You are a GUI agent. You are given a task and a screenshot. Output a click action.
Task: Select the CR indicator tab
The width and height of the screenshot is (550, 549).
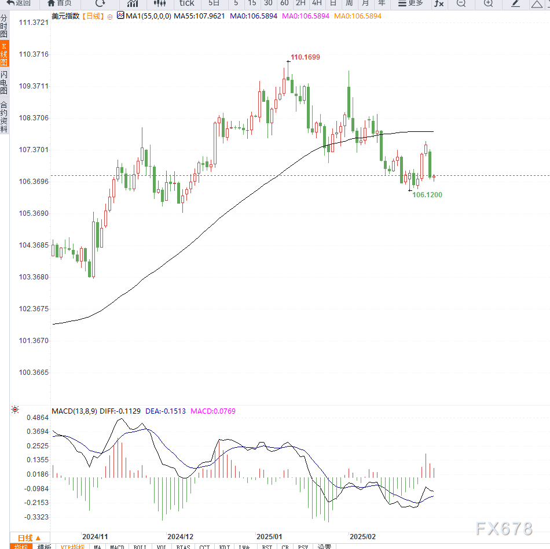point(285,547)
